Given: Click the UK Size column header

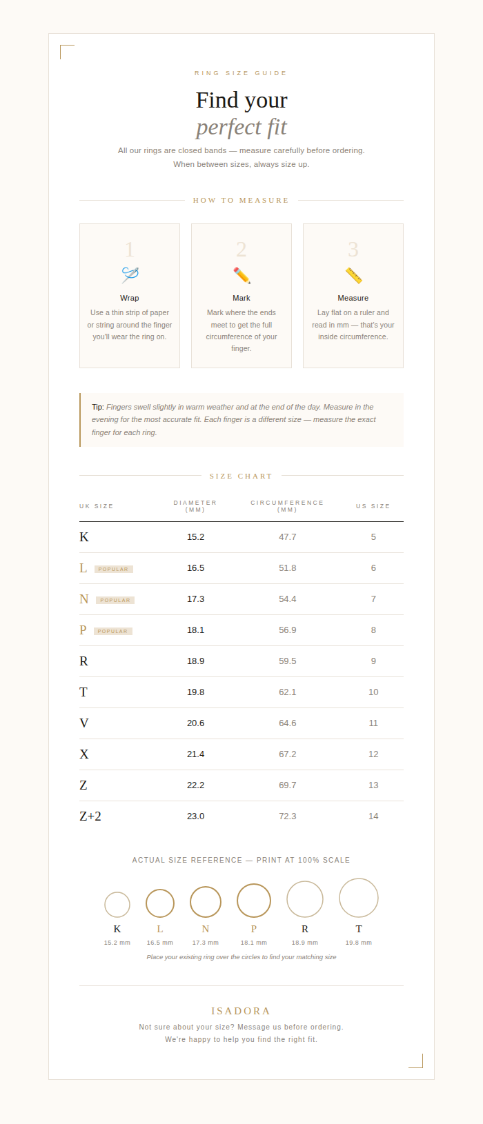Looking at the screenshot, I should click(x=97, y=506).
